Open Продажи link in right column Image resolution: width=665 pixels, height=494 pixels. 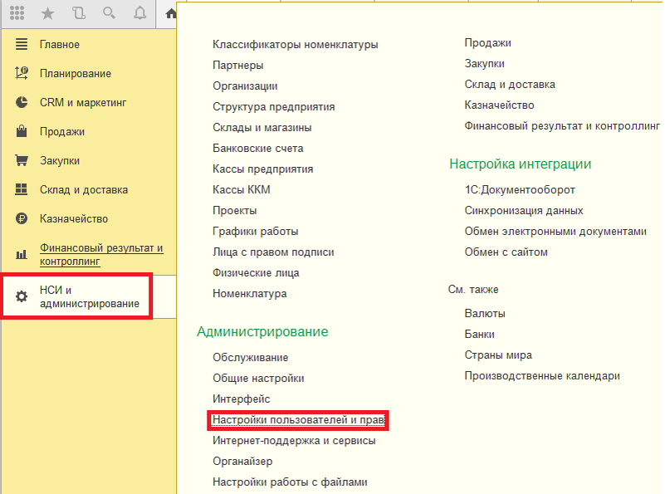pos(487,43)
